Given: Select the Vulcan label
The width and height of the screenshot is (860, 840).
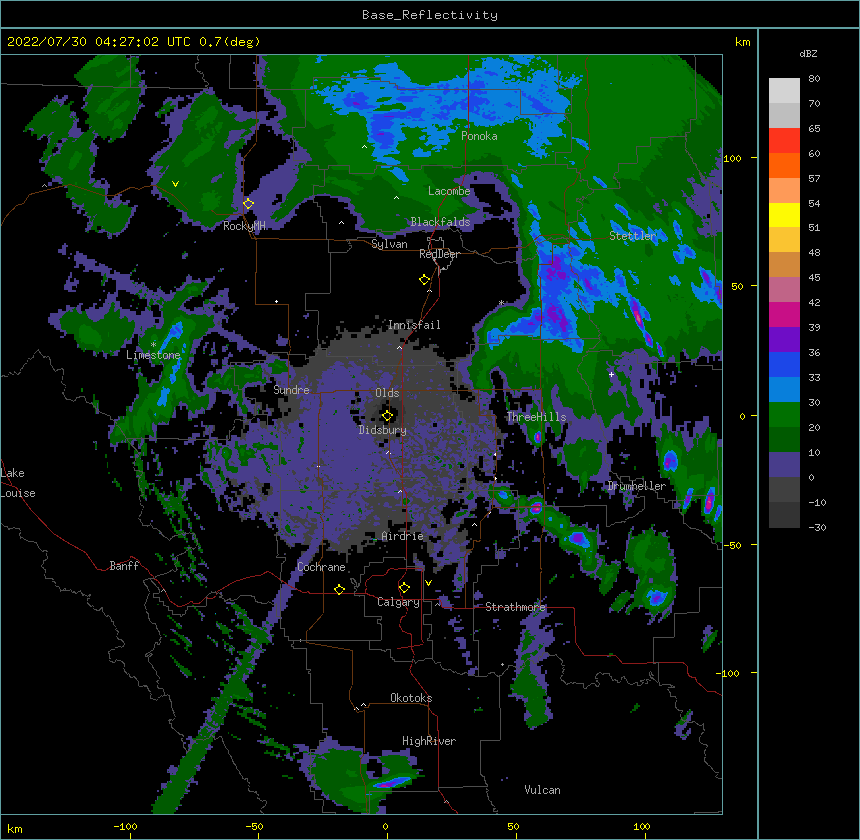Looking at the screenshot, I should [x=542, y=790].
